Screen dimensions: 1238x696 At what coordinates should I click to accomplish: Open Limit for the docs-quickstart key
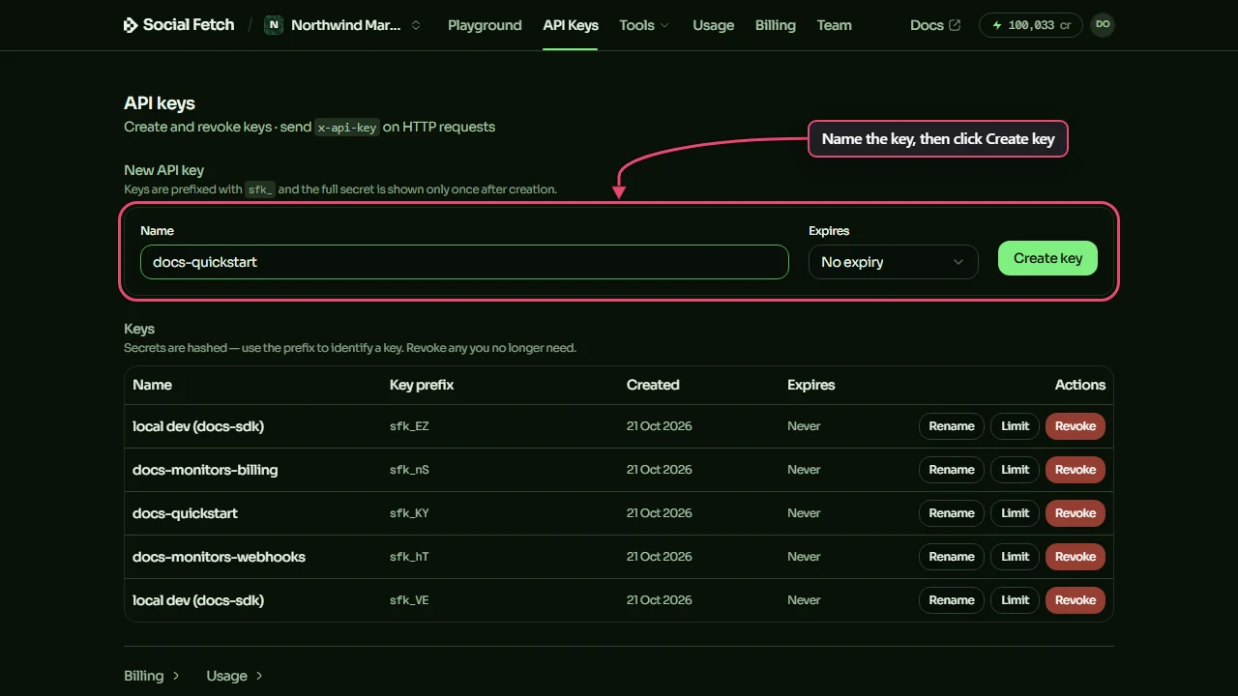pos(1016,513)
